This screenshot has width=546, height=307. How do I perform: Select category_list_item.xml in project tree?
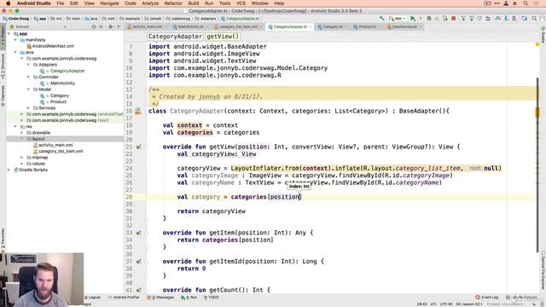point(61,152)
